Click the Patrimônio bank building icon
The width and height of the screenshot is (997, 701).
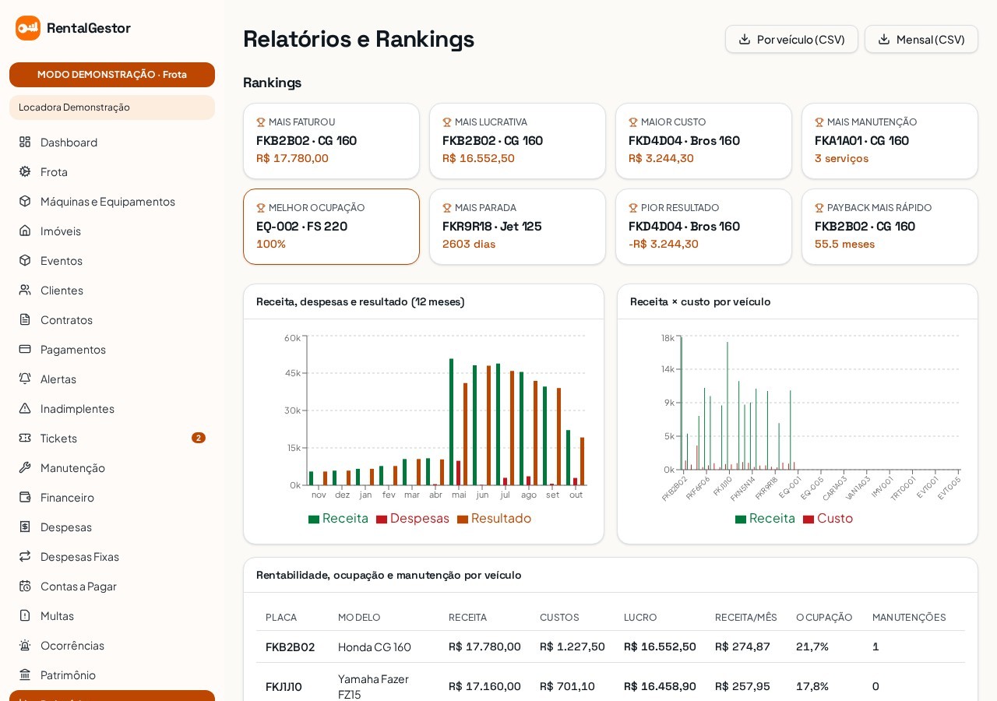[x=25, y=675]
